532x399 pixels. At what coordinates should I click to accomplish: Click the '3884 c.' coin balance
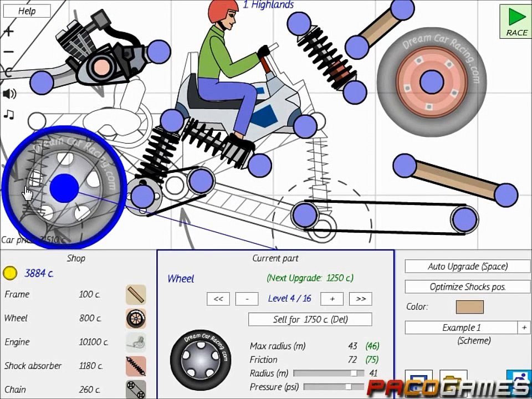coord(39,273)
